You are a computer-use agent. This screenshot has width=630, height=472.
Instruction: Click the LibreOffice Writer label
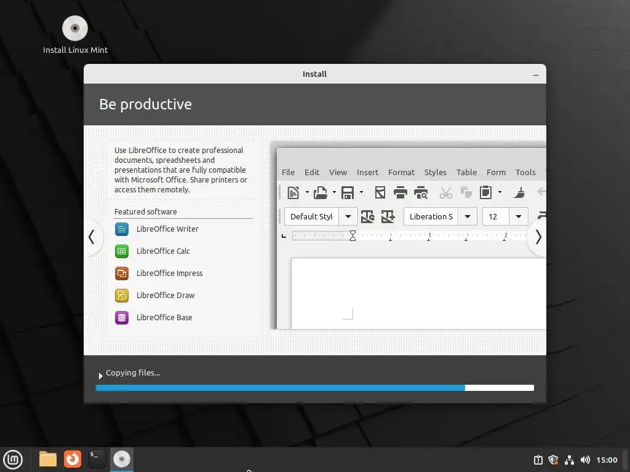tap(167, 229)
